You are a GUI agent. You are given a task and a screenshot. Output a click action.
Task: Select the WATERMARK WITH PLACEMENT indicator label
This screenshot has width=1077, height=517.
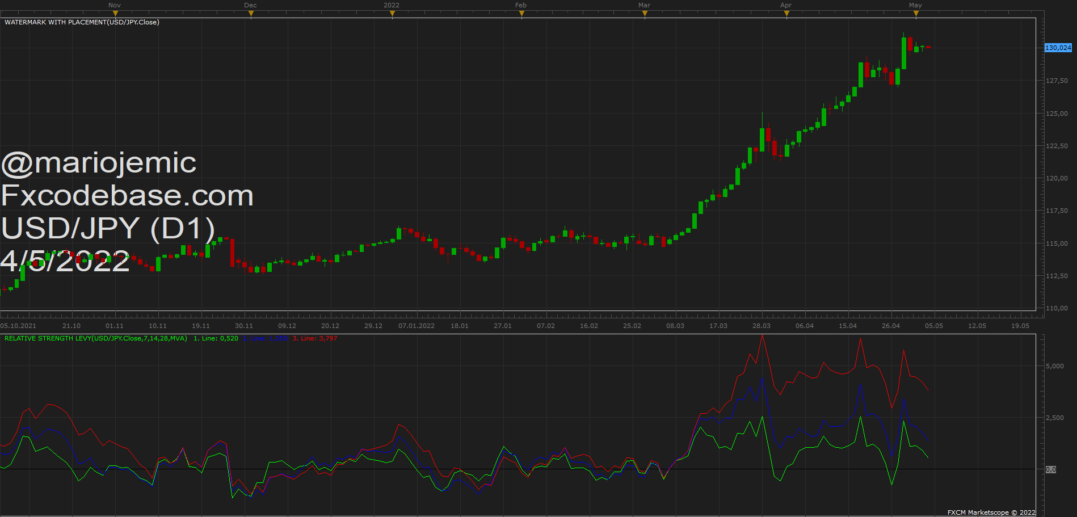click(82, 22)
